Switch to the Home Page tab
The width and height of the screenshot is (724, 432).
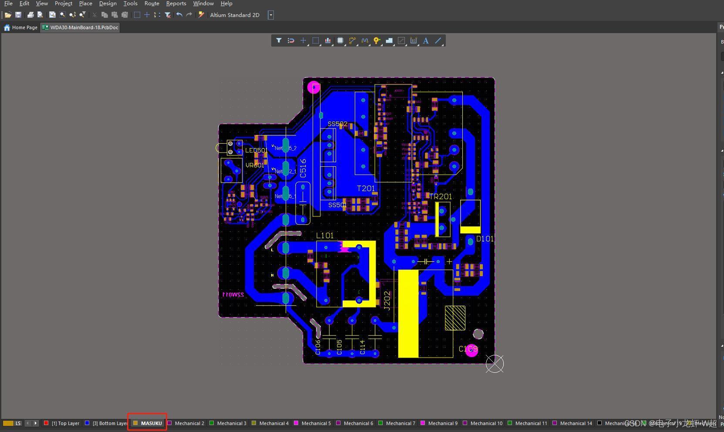[x=20, y=27]
